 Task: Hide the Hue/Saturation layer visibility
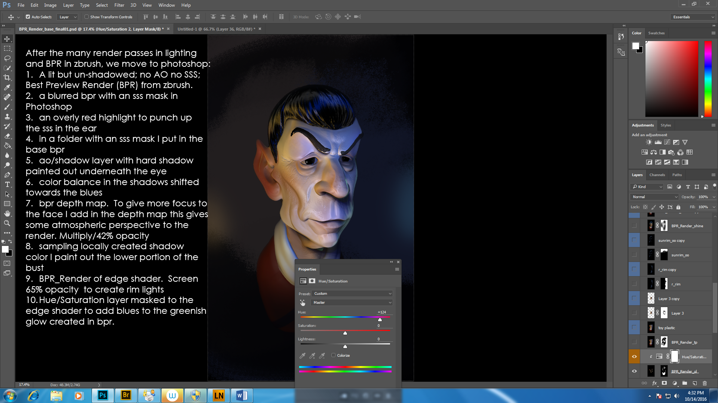pos(634,357)
